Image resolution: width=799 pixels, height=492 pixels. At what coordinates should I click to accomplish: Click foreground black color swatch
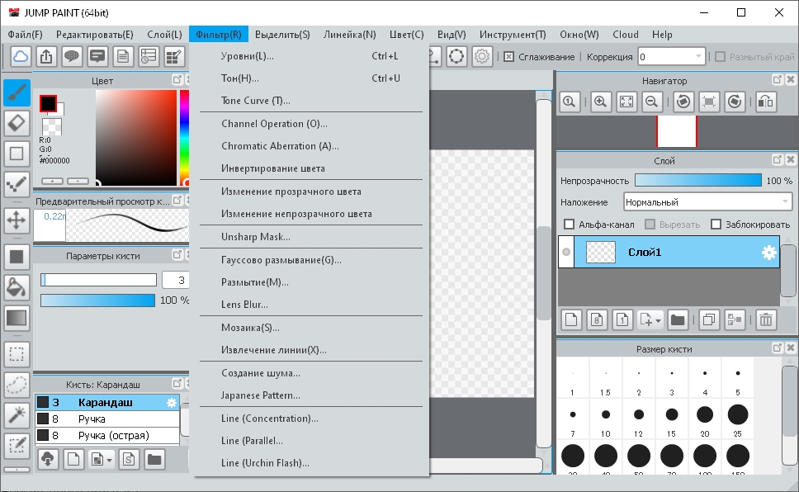click(x=48, y=103)
